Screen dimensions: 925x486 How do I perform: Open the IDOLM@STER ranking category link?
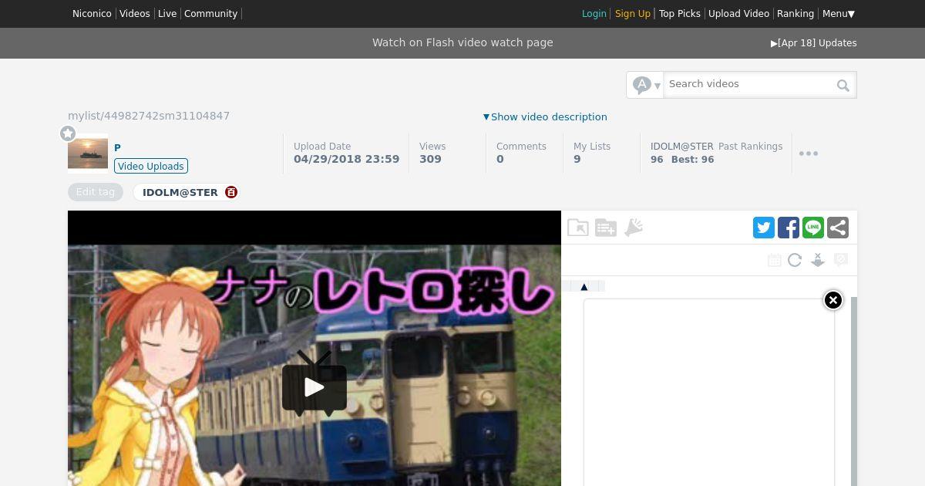[x=681, y=147]
